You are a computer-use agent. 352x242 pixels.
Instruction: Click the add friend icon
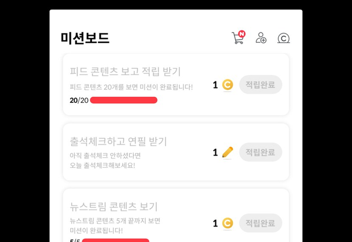pos(261,38)
